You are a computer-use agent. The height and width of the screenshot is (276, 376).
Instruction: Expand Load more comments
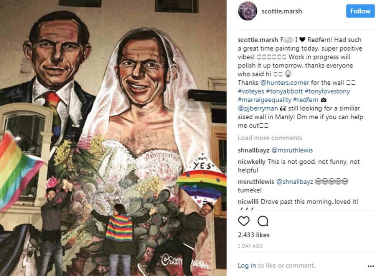pos(270,138)
